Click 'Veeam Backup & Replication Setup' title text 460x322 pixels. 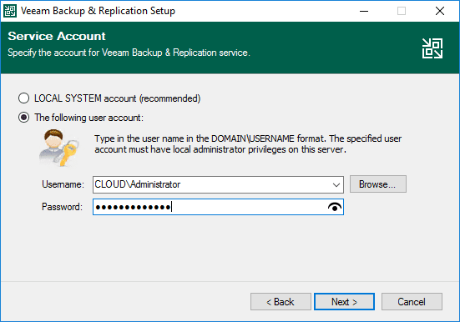tap(98, 11)
